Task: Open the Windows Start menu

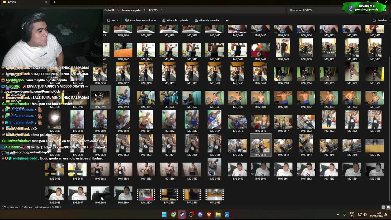Action: (x=164, y=215)
